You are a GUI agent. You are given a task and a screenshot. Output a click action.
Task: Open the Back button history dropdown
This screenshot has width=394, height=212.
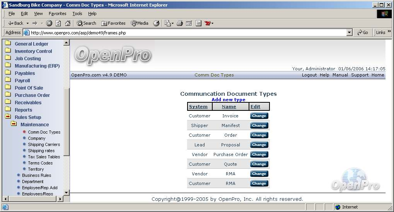27,23
